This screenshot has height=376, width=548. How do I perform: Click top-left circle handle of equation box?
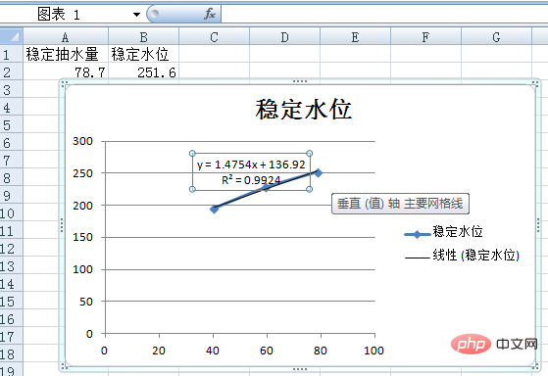tap(192, 154)
